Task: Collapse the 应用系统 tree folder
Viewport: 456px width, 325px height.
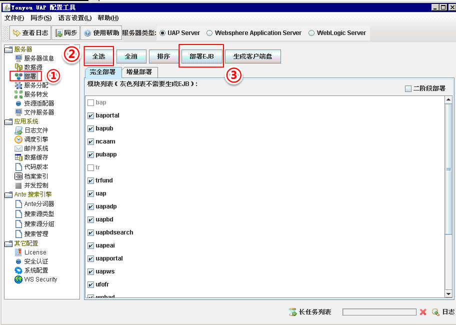Action: point(8,121)
